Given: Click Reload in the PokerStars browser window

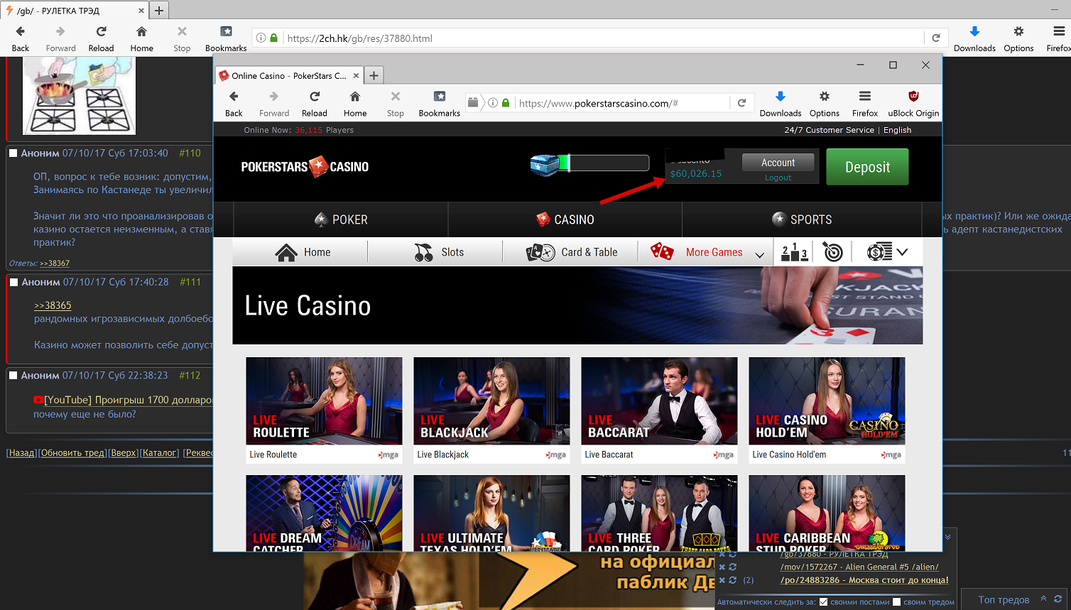Looking at the screenshot, I should pos(315,103).
